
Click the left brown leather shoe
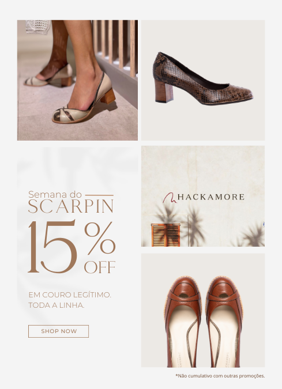(183, 322)
